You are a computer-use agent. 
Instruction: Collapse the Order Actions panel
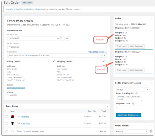pyautogui.click(x=152, y=126)
